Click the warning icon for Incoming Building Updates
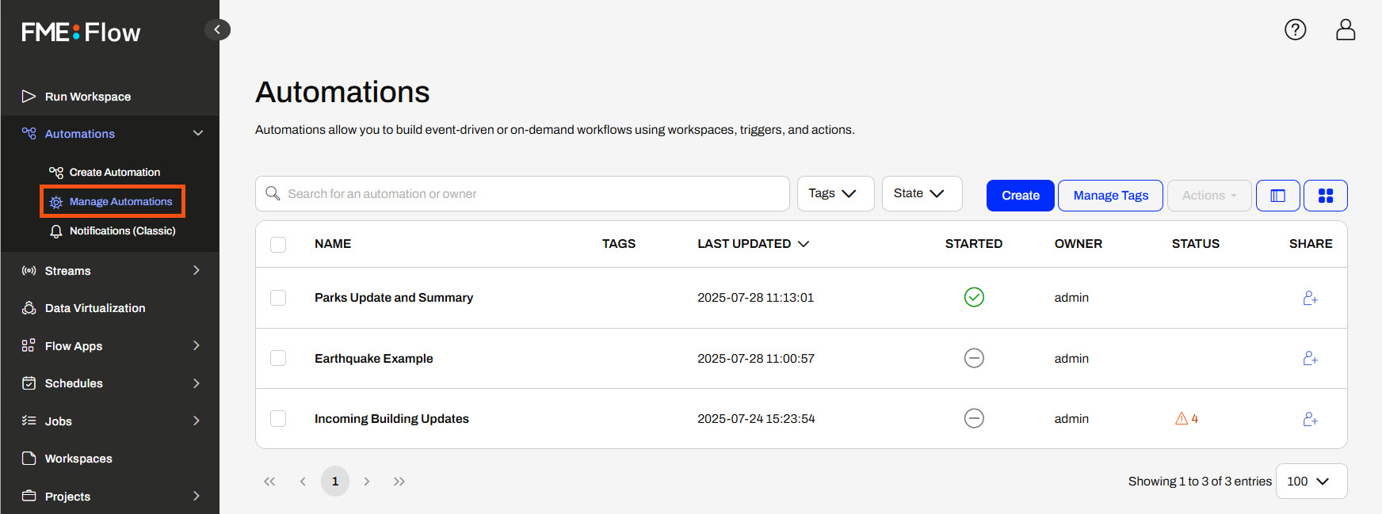The height and width of the screenshot is (514, 1382). coord(1182,419)
